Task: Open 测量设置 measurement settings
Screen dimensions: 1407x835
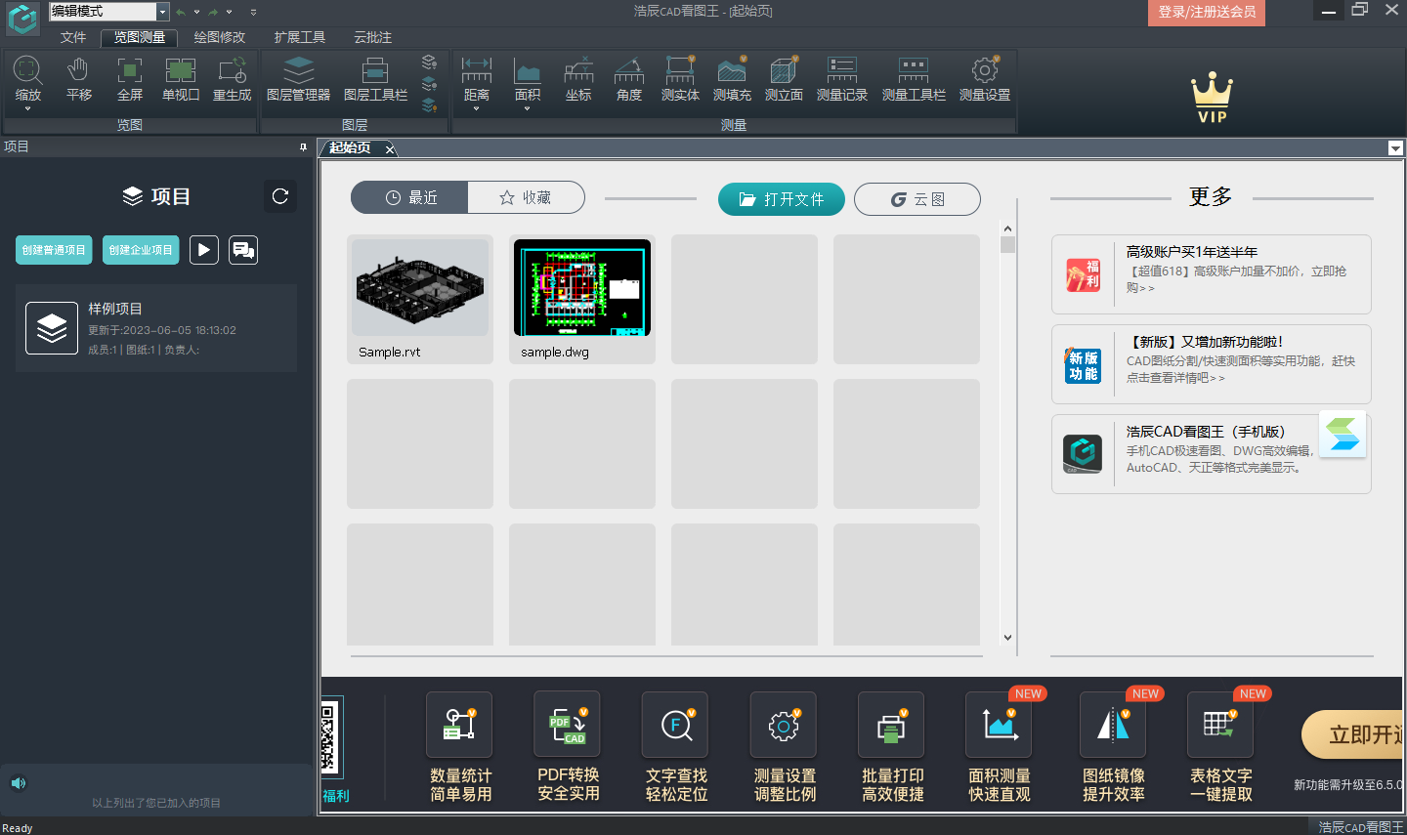Action: (985, 79)
